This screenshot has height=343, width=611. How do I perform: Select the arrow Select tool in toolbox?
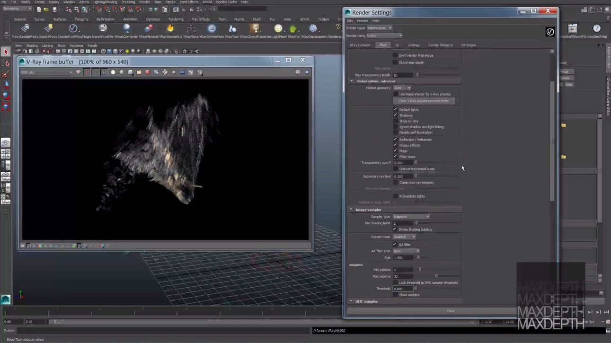[6, 52]
